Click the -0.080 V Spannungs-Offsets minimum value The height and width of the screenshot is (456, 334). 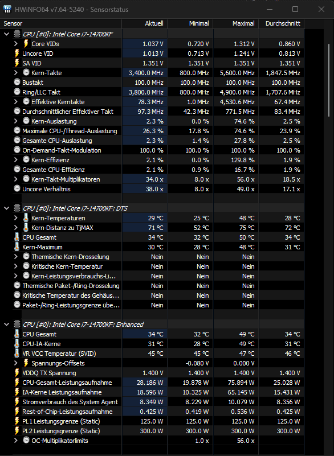197,363
